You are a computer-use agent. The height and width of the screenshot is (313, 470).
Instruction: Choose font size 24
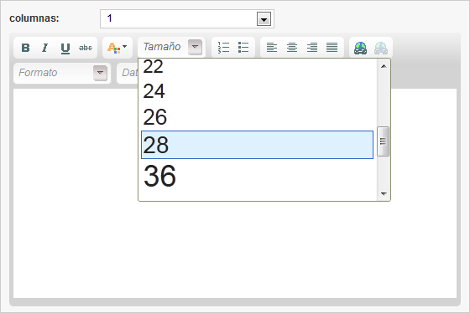click(257, 91)
